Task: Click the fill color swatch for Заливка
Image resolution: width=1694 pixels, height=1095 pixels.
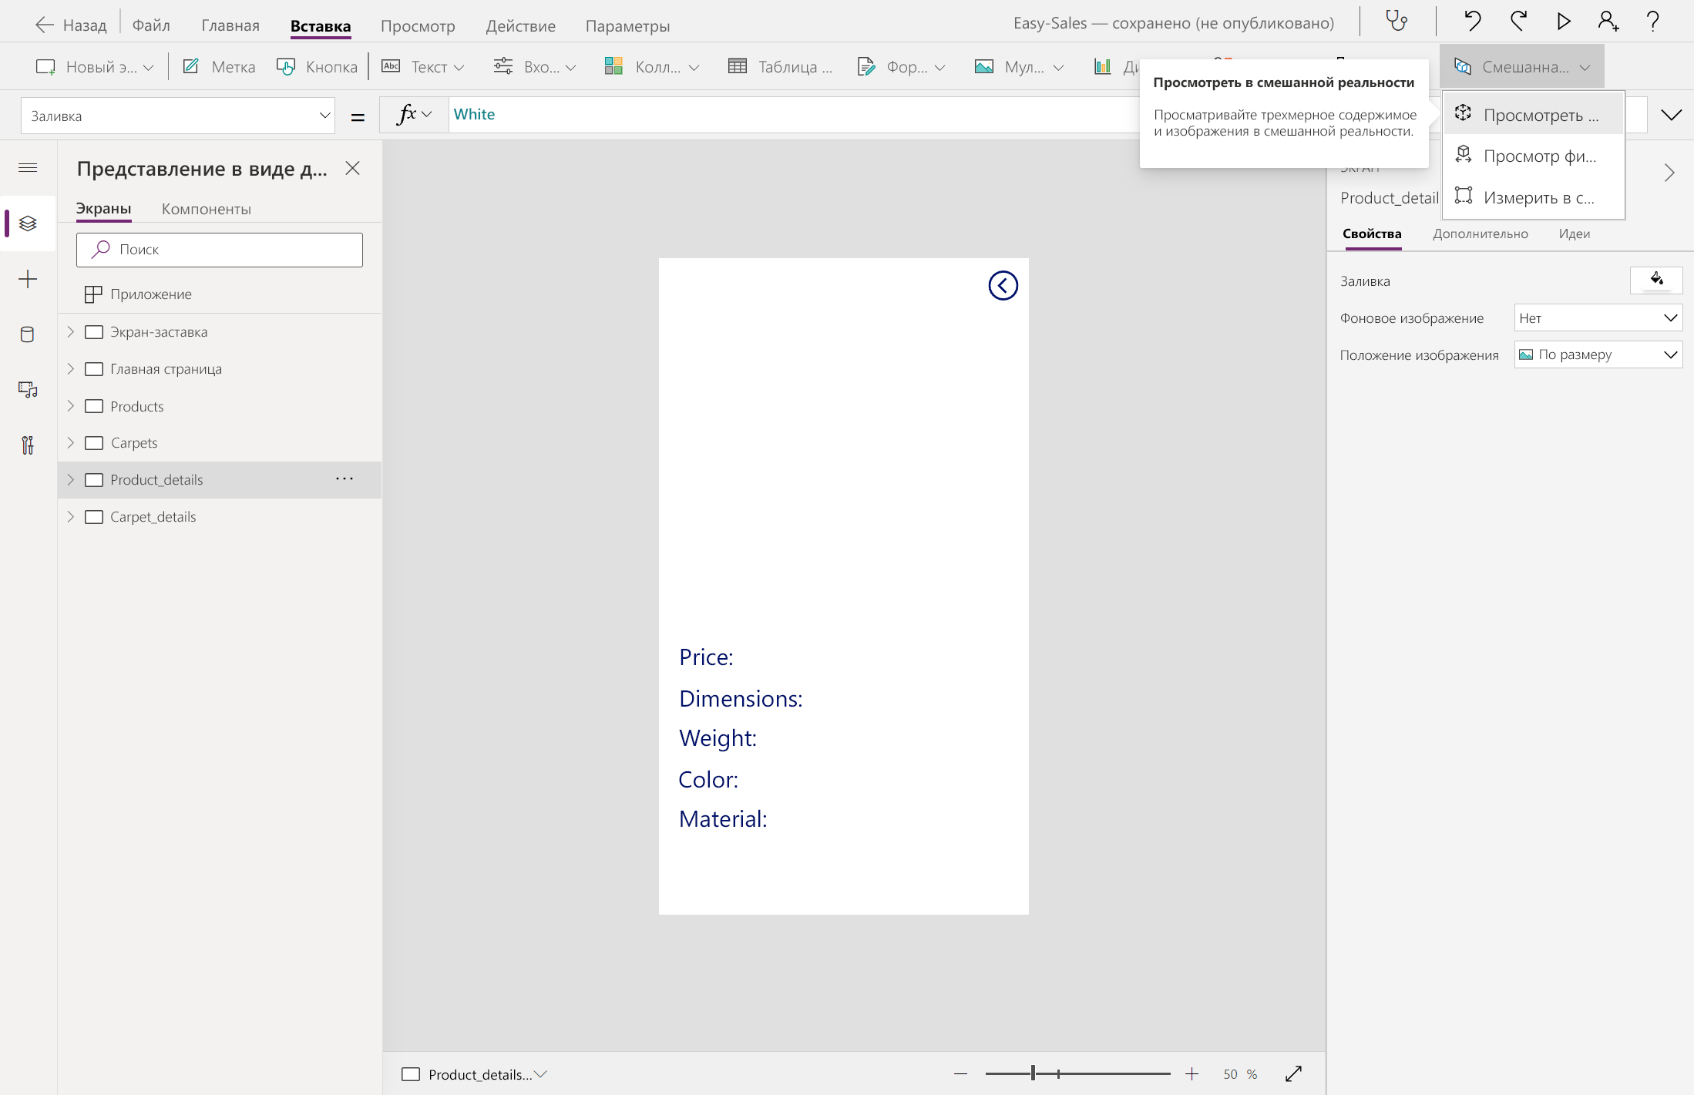Action: [1655, 280]
